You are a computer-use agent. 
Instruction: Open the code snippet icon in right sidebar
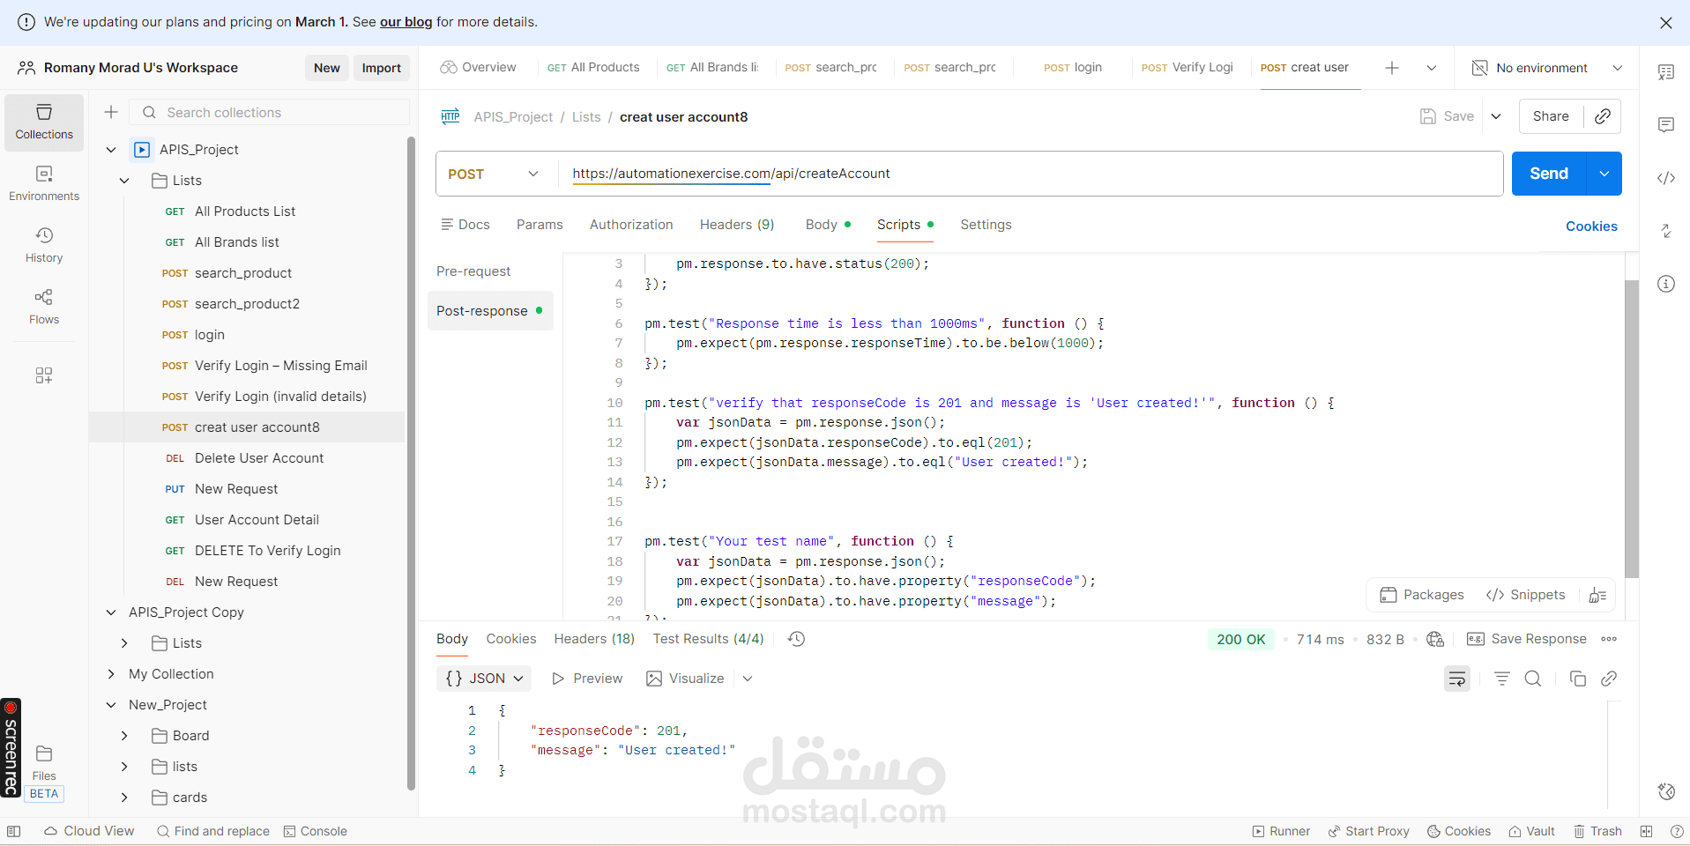click(1666, 178)
